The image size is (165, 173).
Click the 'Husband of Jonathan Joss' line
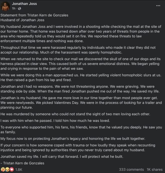coord(22,20)
